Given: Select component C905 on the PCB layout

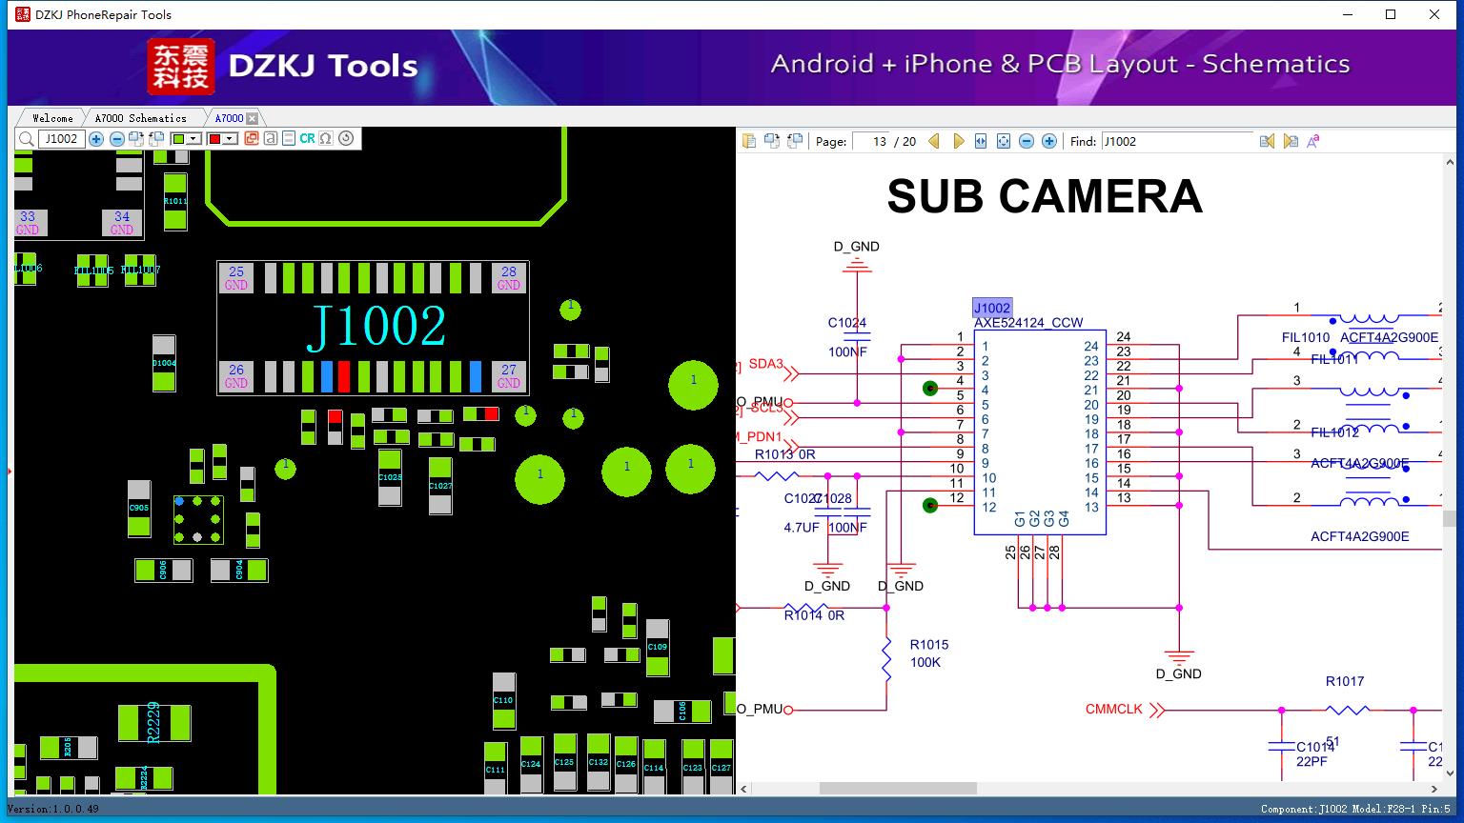Looking at the screenshot, I should pos(139,508).
